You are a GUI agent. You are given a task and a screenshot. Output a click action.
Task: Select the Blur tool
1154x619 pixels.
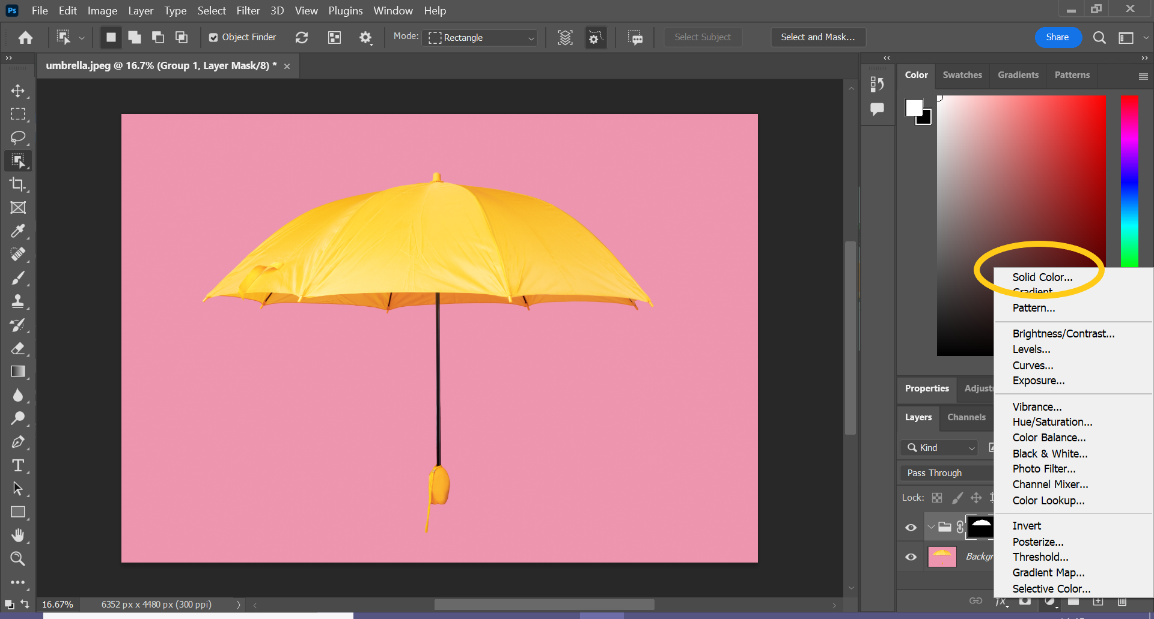coord(18,395)
